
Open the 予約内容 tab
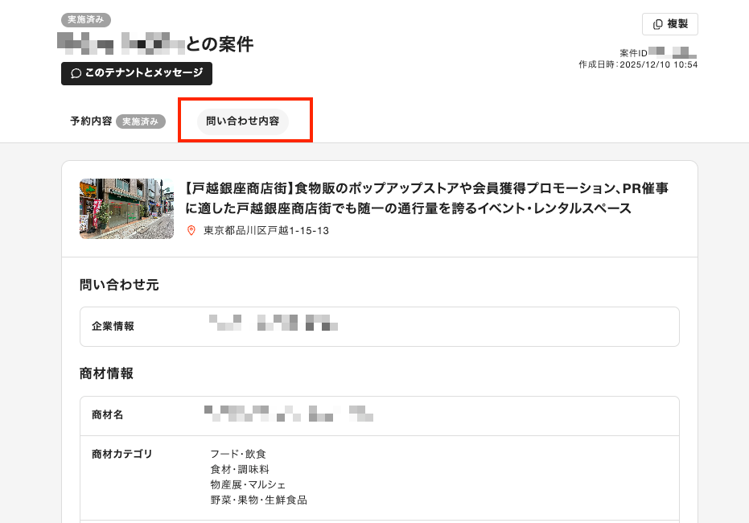point(91,121)
